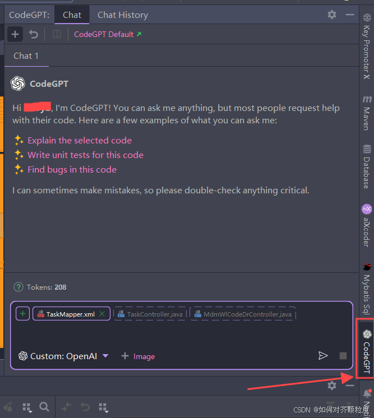Open the Mybatis Sql side panel
Viewport: 374px width, 418px height.
(367, 289)
